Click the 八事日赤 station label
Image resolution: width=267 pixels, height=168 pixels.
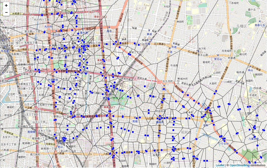(x=254, y=139)
